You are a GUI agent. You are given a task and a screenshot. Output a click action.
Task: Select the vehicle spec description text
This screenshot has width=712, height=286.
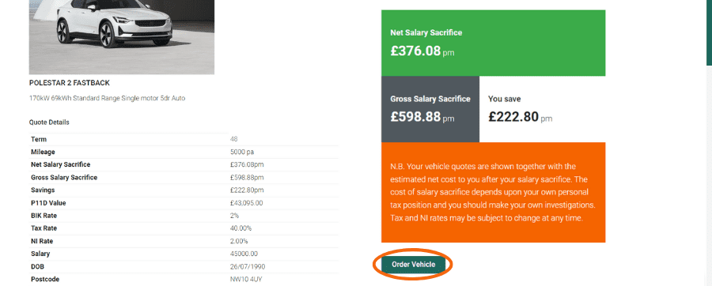click(107, 98)
